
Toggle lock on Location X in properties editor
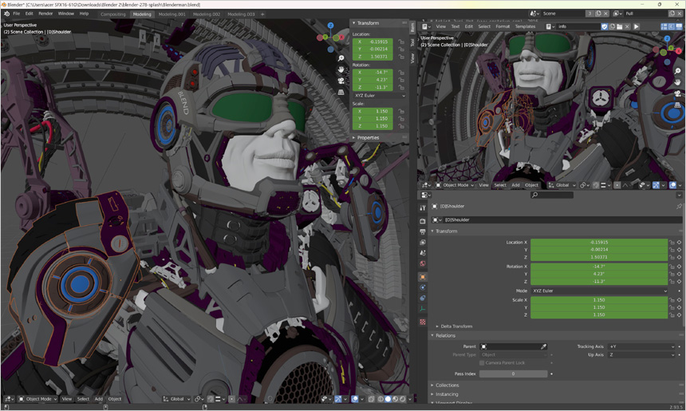[672, 242]
